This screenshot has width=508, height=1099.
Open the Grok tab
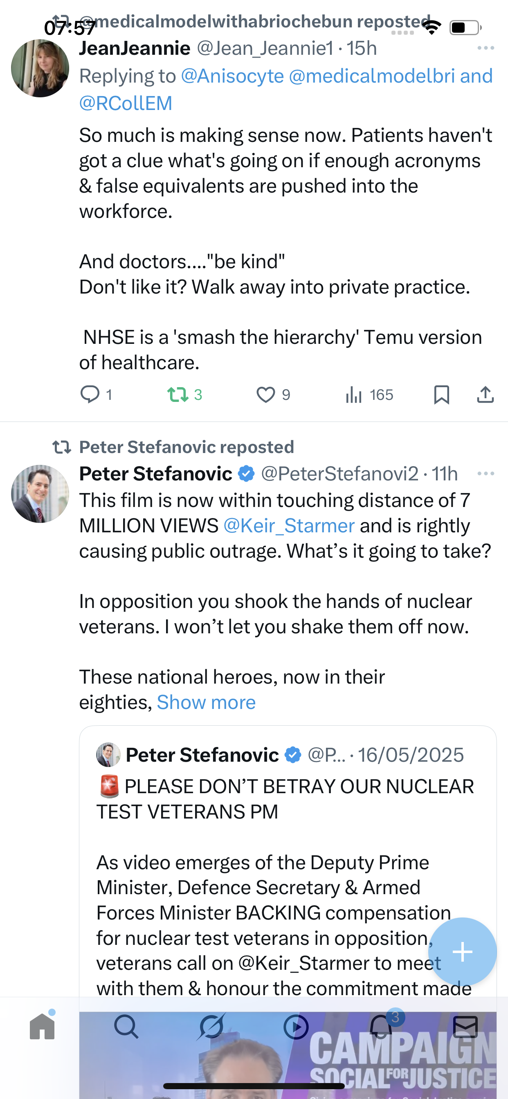pos(211,1027)
